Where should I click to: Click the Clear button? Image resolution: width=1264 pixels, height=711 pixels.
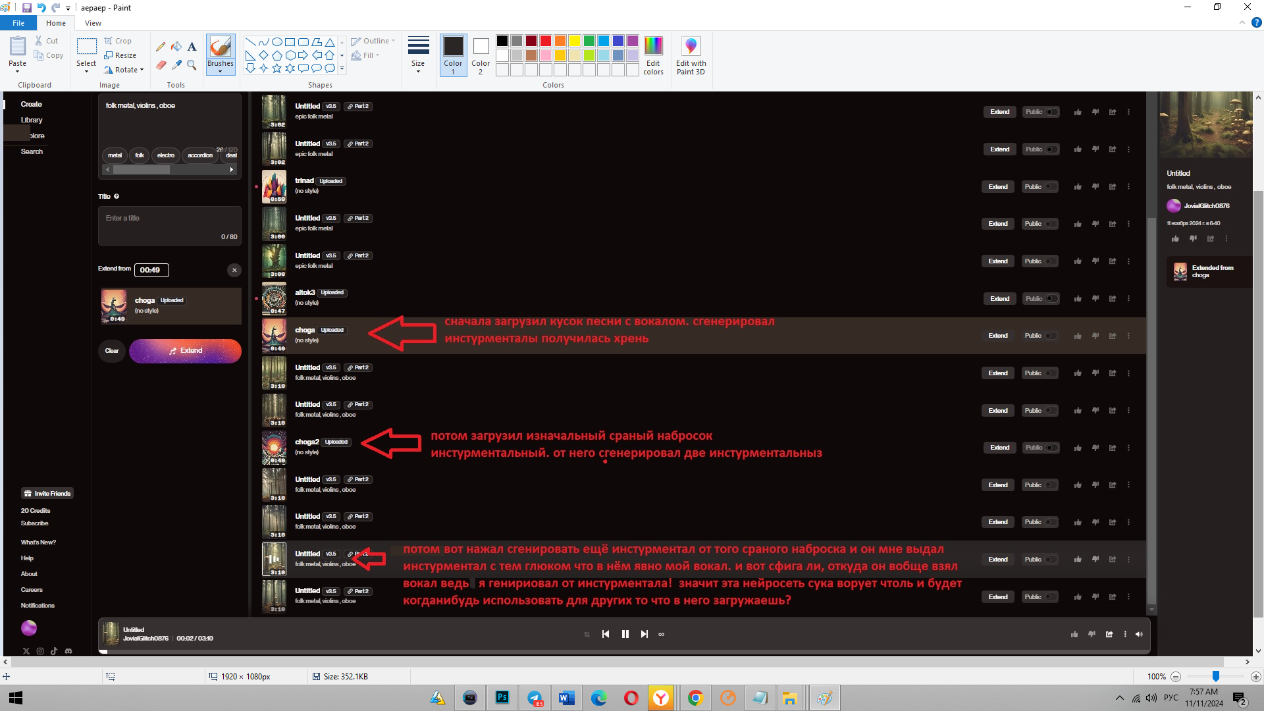pos(112,351)
